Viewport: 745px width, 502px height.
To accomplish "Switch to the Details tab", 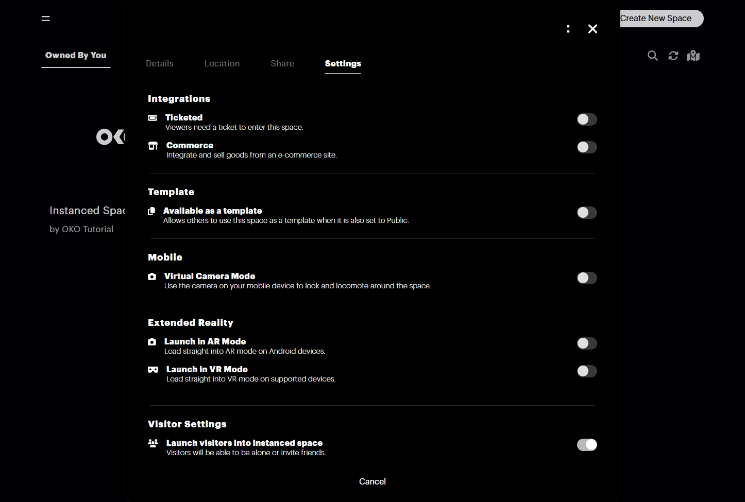I will pyautogui.click(x=160, y=63).
